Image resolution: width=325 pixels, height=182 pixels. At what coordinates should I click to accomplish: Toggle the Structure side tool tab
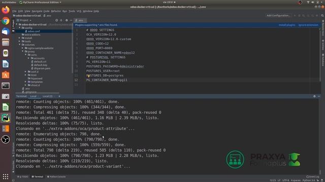14,150
